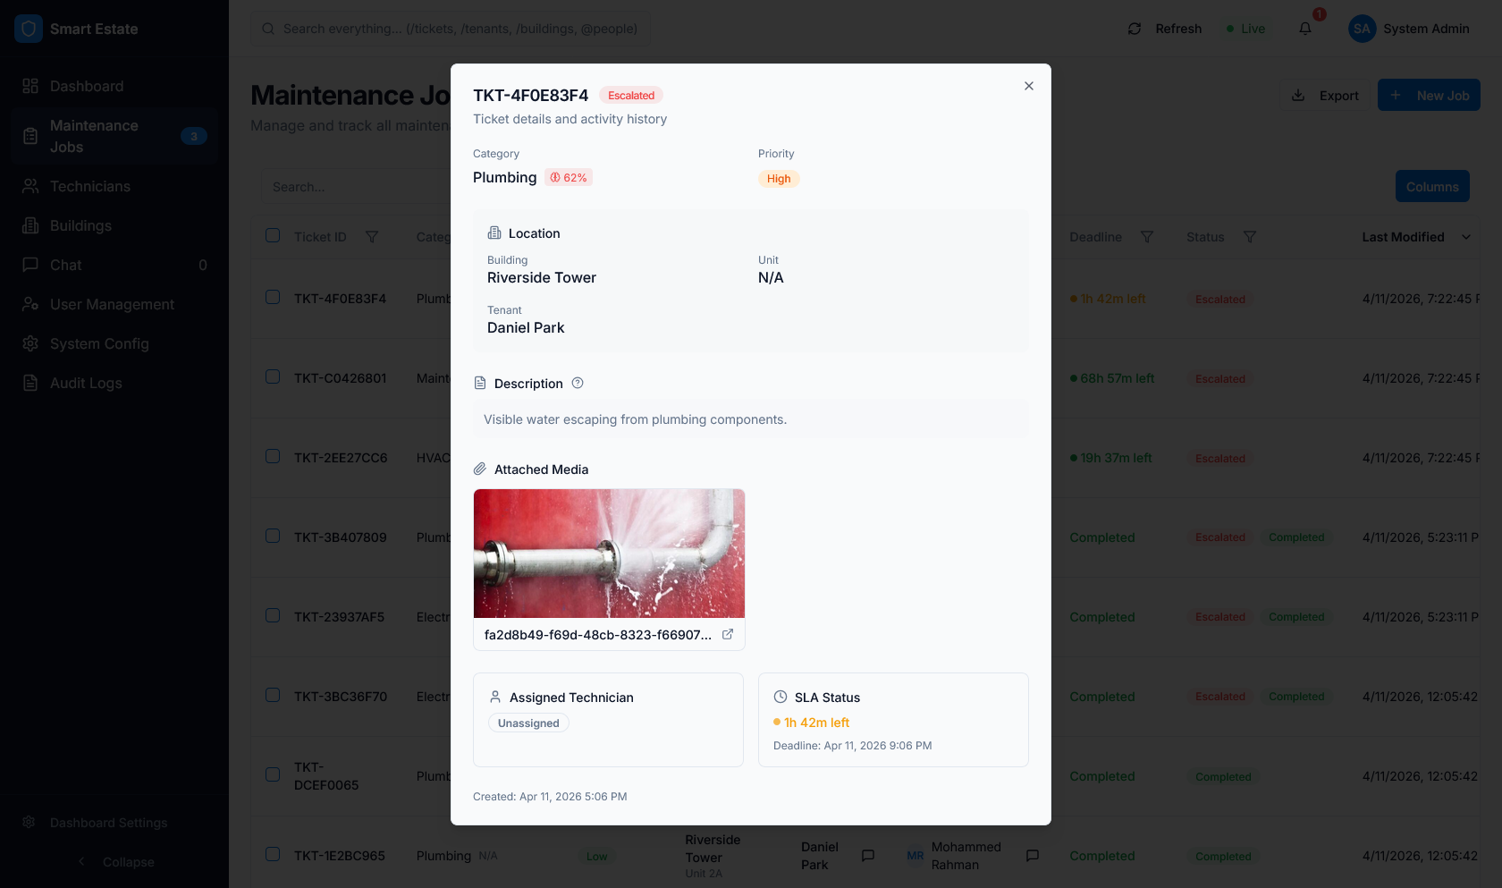Click media filename fa2d8b49-f69d-48cb-8323-f66907...
The width and height of the screenshot is (1502, 888).
[x=598, y=635]
